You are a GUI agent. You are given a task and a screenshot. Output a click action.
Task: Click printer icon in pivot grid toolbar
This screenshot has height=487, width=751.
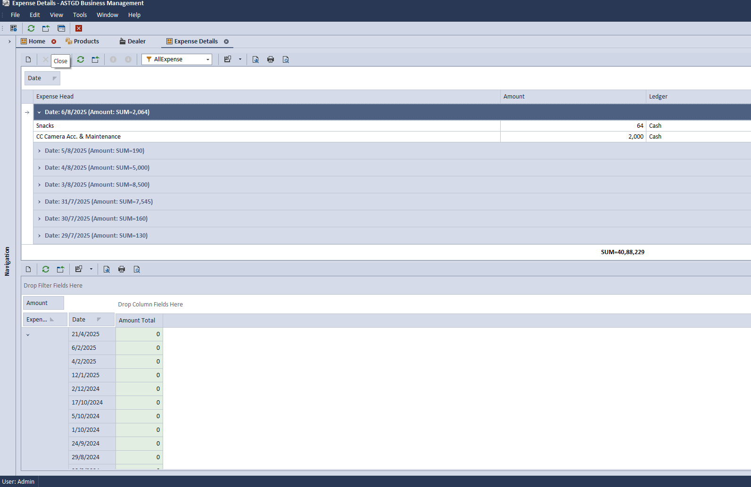pyautogui.click(x=122, y=269)
